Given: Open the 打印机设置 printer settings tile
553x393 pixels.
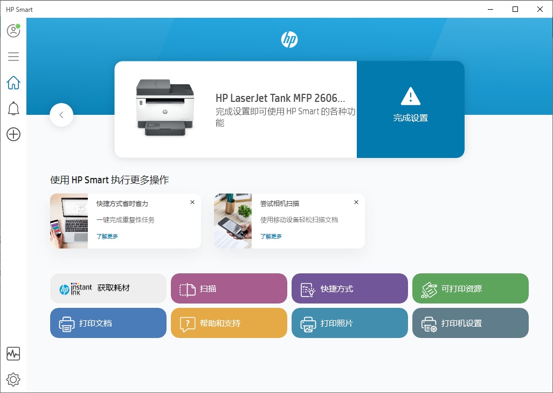Looking at the screenshot, I should 470,323.
